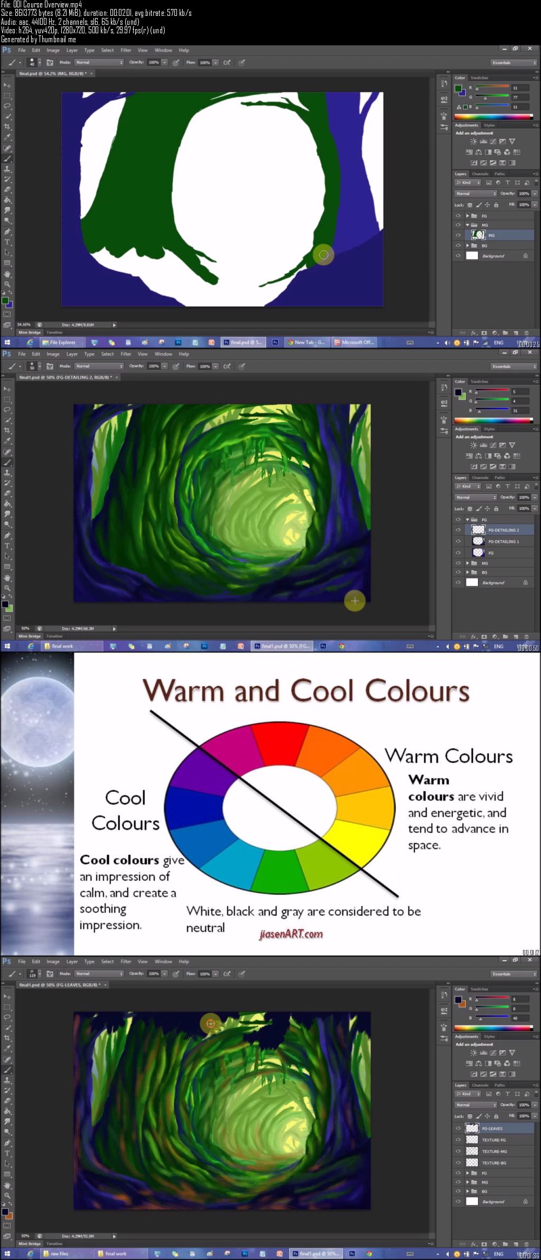Click Delete layer trash in final.psd 54.2% frame

coord(526,333)
